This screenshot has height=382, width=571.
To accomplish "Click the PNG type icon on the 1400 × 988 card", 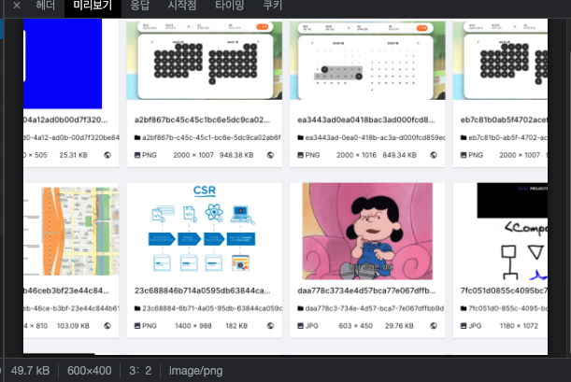I will pyautogui.click(x=137, y=326).
